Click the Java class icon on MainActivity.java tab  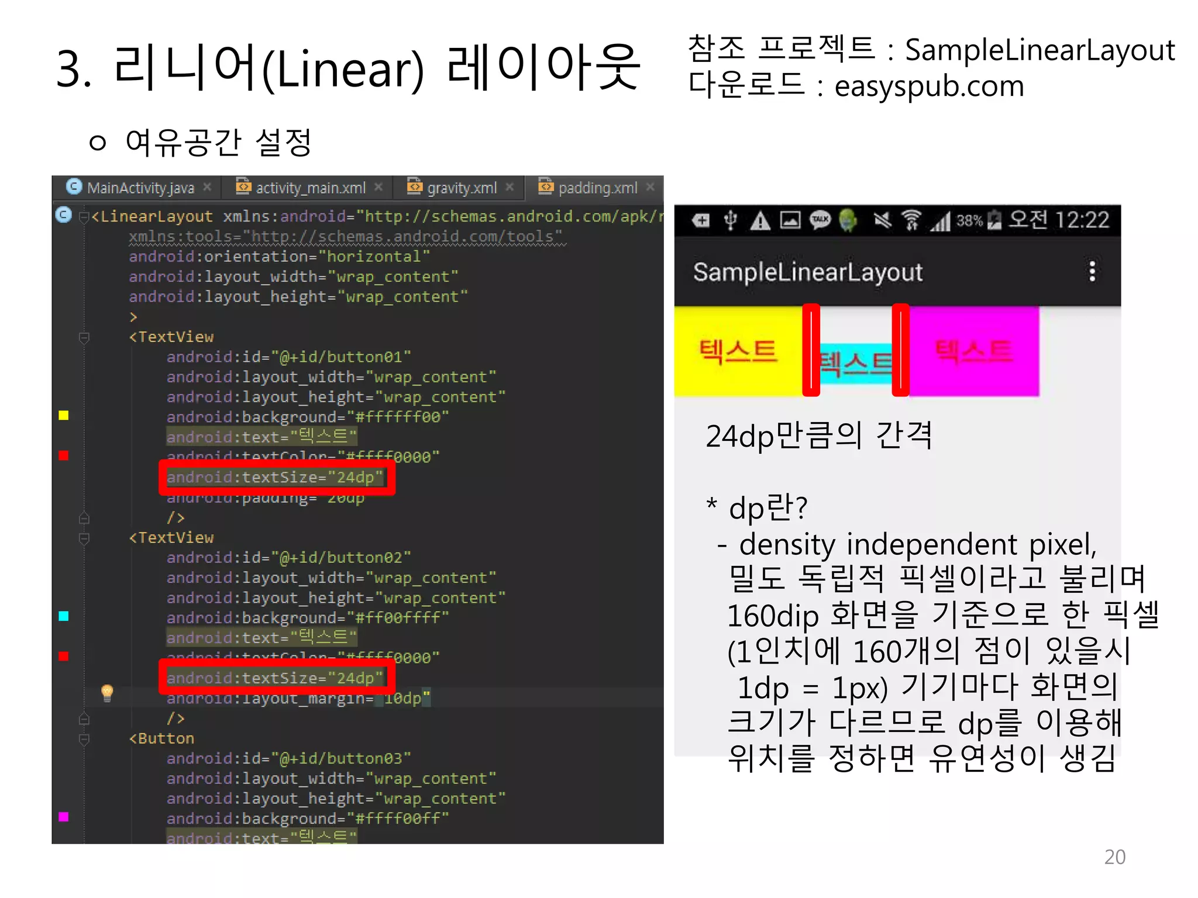pos(74,186)
